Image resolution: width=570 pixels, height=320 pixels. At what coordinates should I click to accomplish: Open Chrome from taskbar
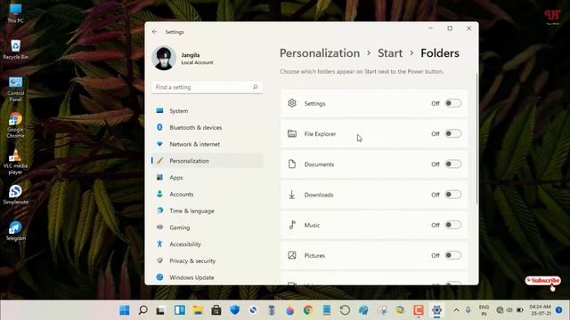point(308,310)
